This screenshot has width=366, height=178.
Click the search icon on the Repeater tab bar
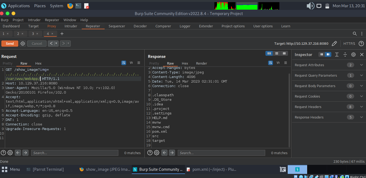coord(355,34)
